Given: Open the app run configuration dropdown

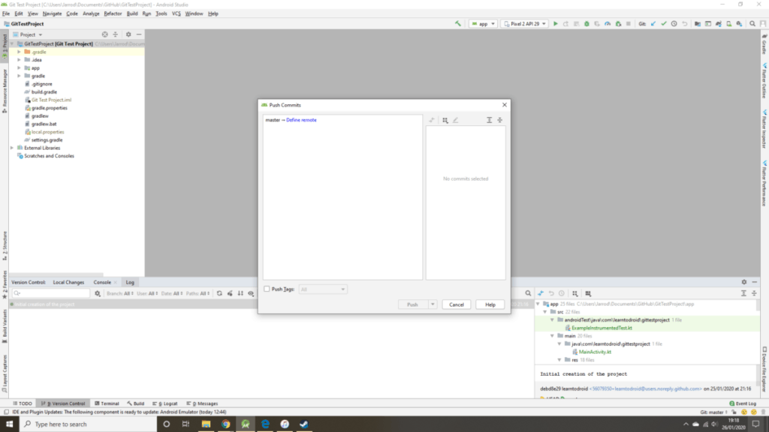Looking at the screenshot, I should pos(483,24).
